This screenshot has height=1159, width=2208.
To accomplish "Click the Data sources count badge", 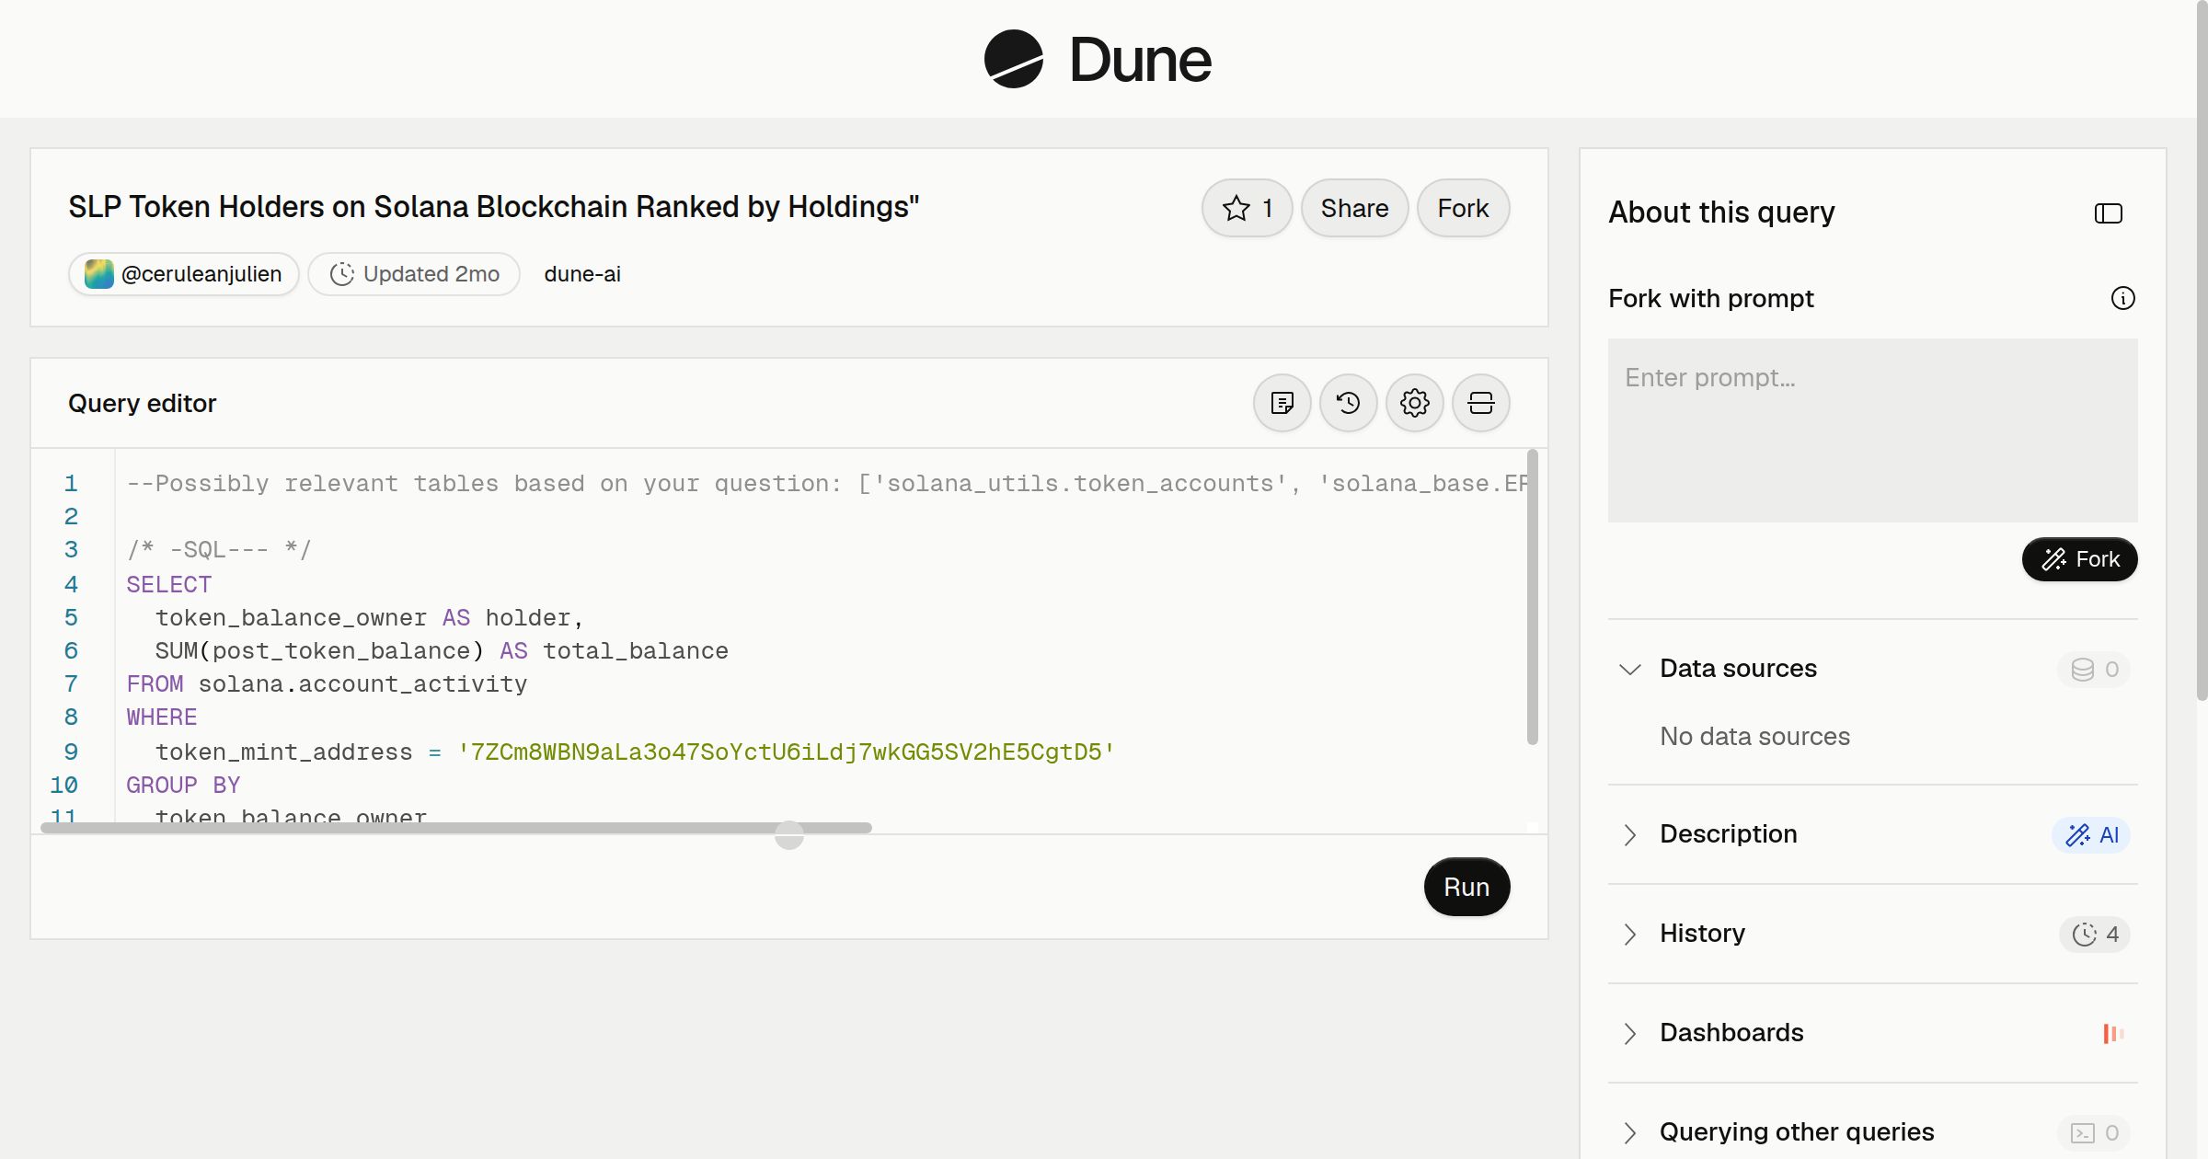I will (x=2094, y=669).
